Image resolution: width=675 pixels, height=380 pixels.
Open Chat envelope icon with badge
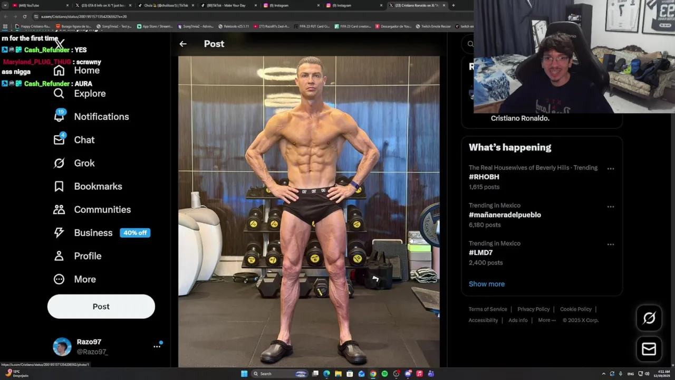point(59,139)
